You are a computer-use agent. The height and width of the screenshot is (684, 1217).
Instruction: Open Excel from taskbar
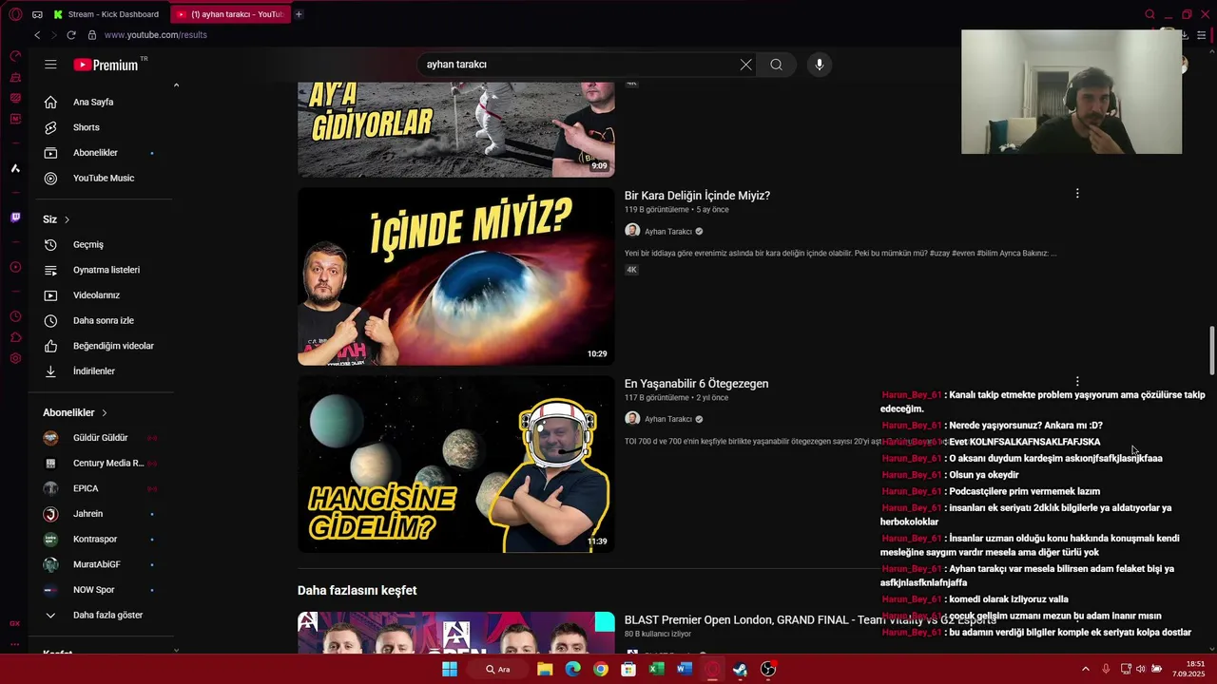pos(656,669)
